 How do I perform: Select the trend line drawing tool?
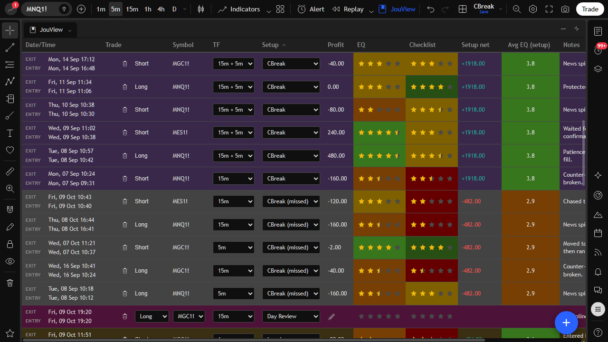point(10,47)
